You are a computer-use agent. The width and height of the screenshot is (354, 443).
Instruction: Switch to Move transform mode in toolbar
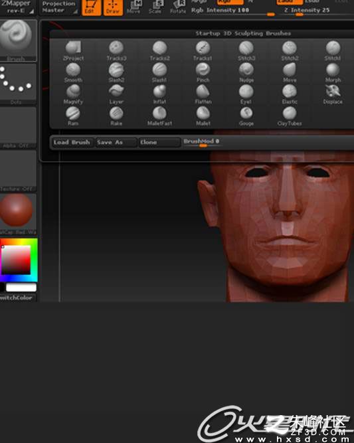point(134,7)
